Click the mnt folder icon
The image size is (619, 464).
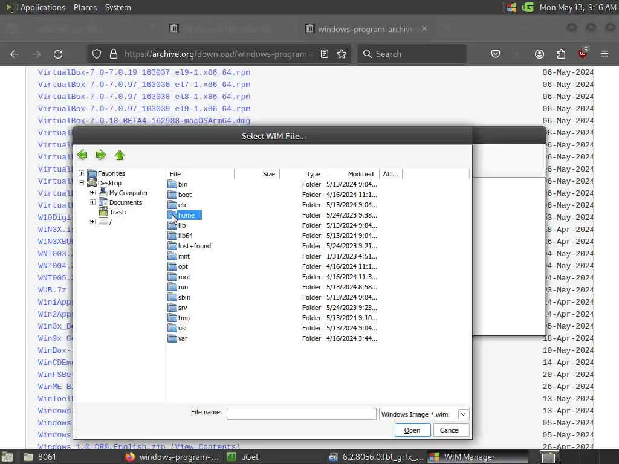pyautogui.click(x=172, y=256)
